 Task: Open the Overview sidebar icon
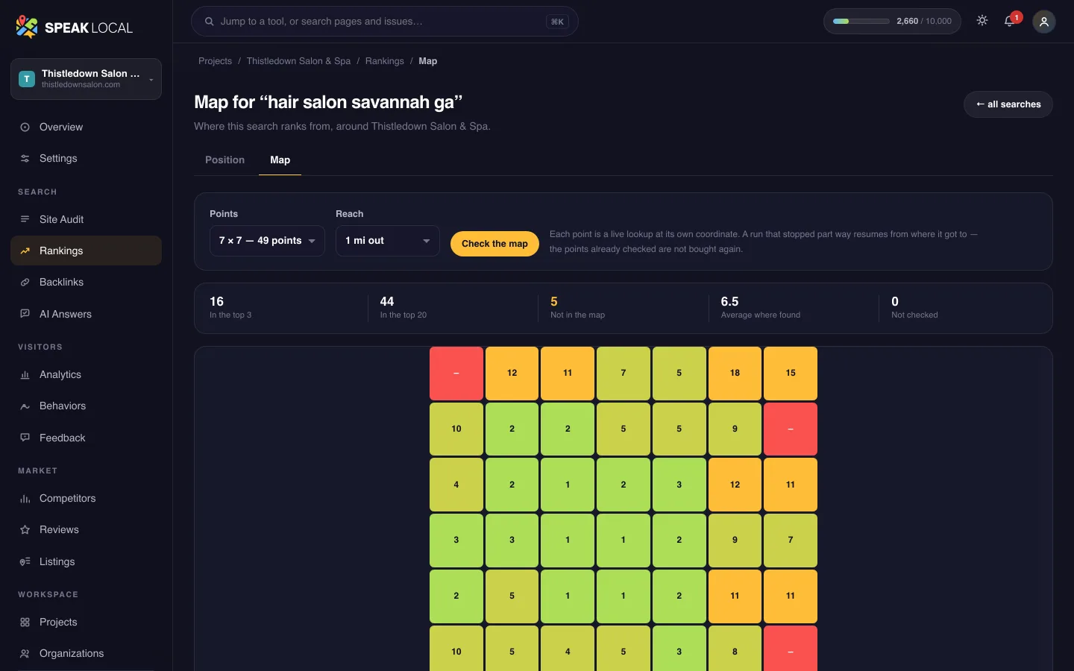[x=25, y=127]
